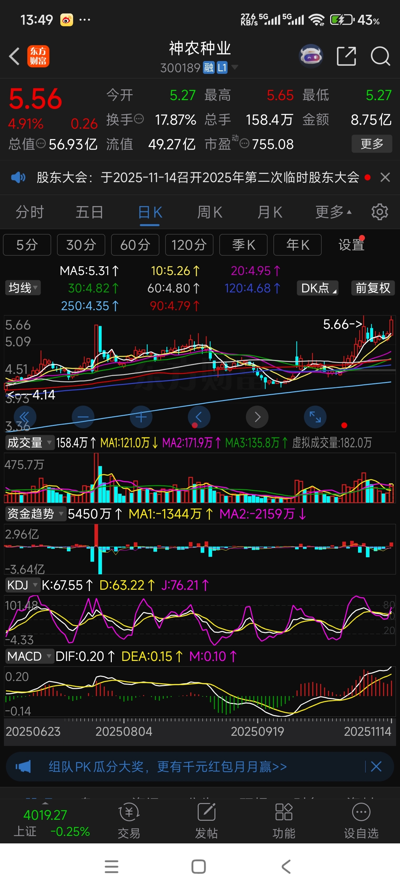Expand the stock code 300189 dropdown arrow
Image resolution: width=400 pixels, height=890 pixels.
coord(235,67)
